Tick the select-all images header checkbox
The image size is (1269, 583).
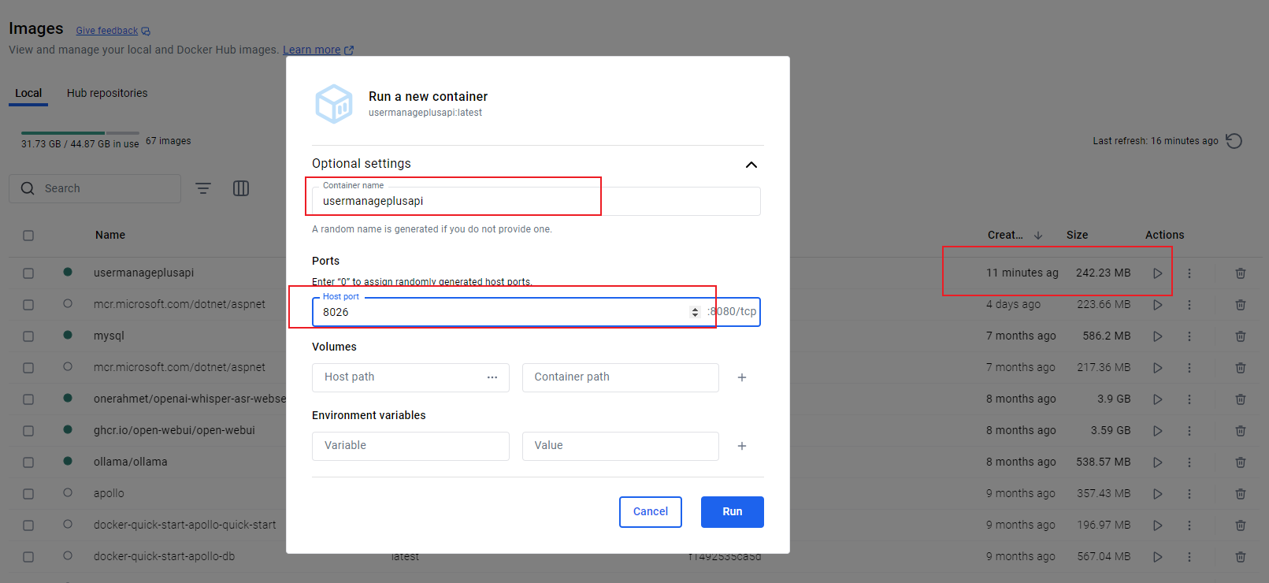click(28, 236)
